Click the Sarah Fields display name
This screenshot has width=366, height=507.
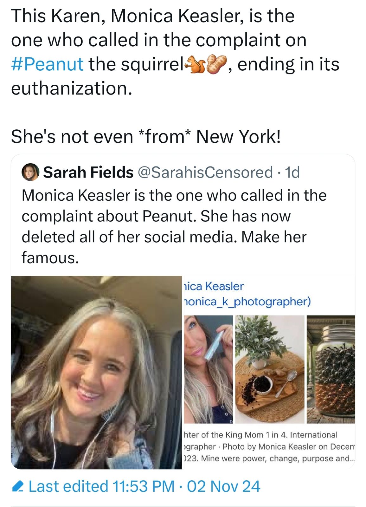88,172
